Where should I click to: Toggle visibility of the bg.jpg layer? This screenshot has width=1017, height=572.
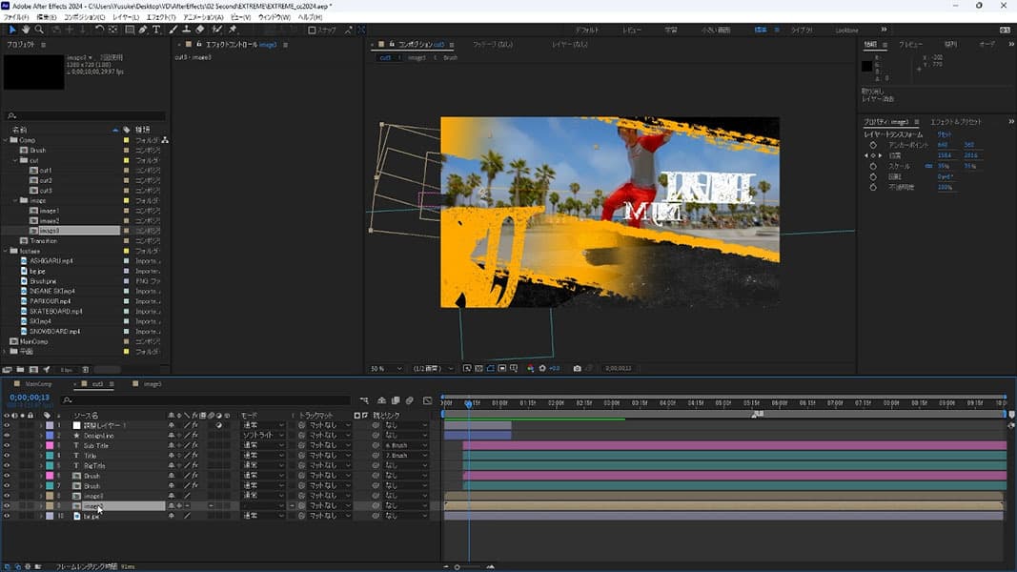[x=7, y=516]
